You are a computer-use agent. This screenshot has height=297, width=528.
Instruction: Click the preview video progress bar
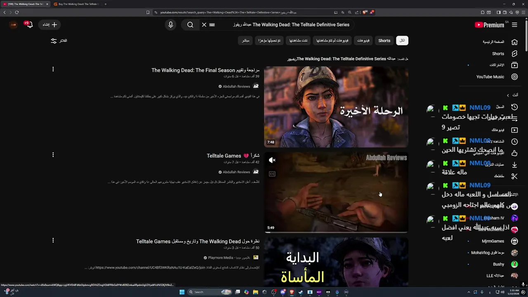336,232
